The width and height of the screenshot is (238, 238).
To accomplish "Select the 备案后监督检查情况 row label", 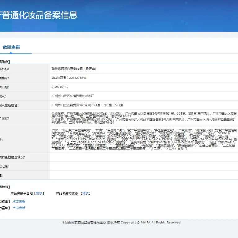I will coord(12,157).
